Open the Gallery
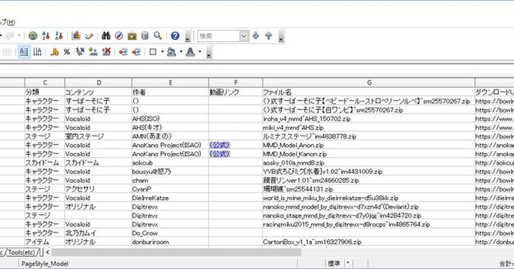Image resolution: width=514 pixels, height=269 pixels. tap(132, 36)
